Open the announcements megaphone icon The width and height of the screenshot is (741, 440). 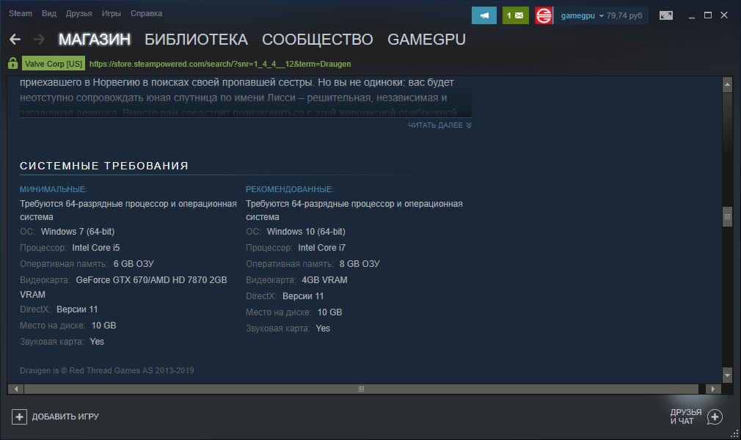484,15
